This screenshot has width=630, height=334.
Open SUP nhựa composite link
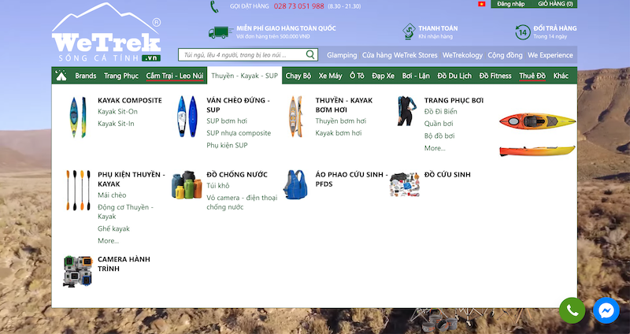click(239, 133)
